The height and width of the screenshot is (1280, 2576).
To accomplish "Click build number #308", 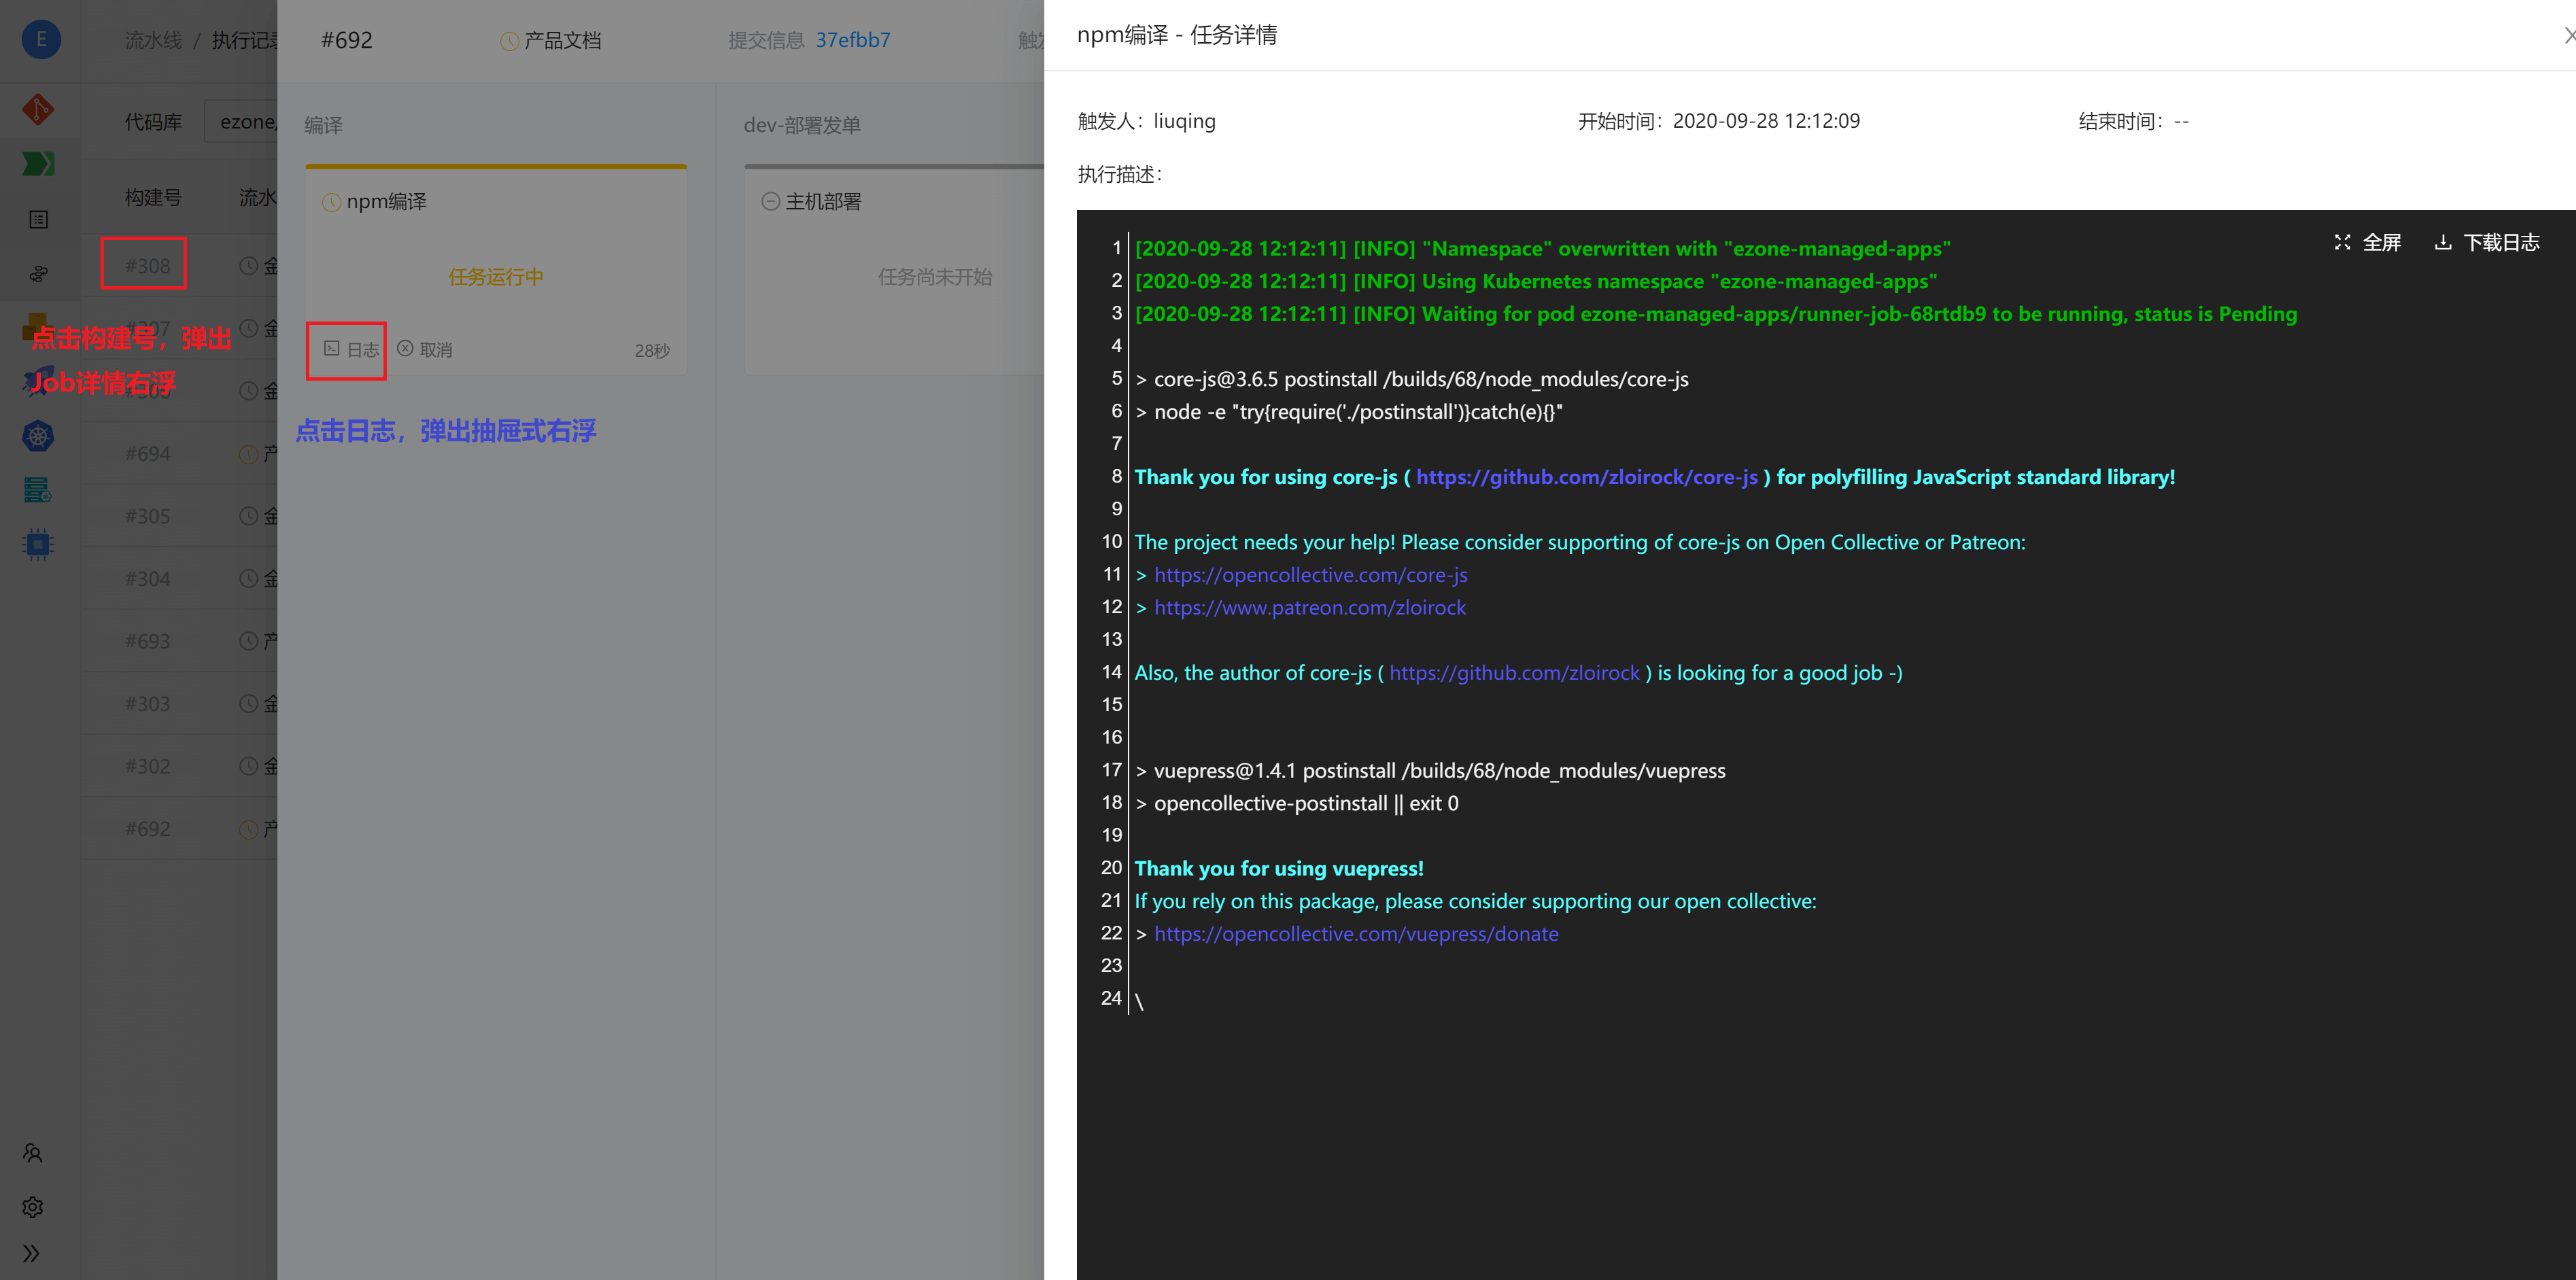I will 147,266.
